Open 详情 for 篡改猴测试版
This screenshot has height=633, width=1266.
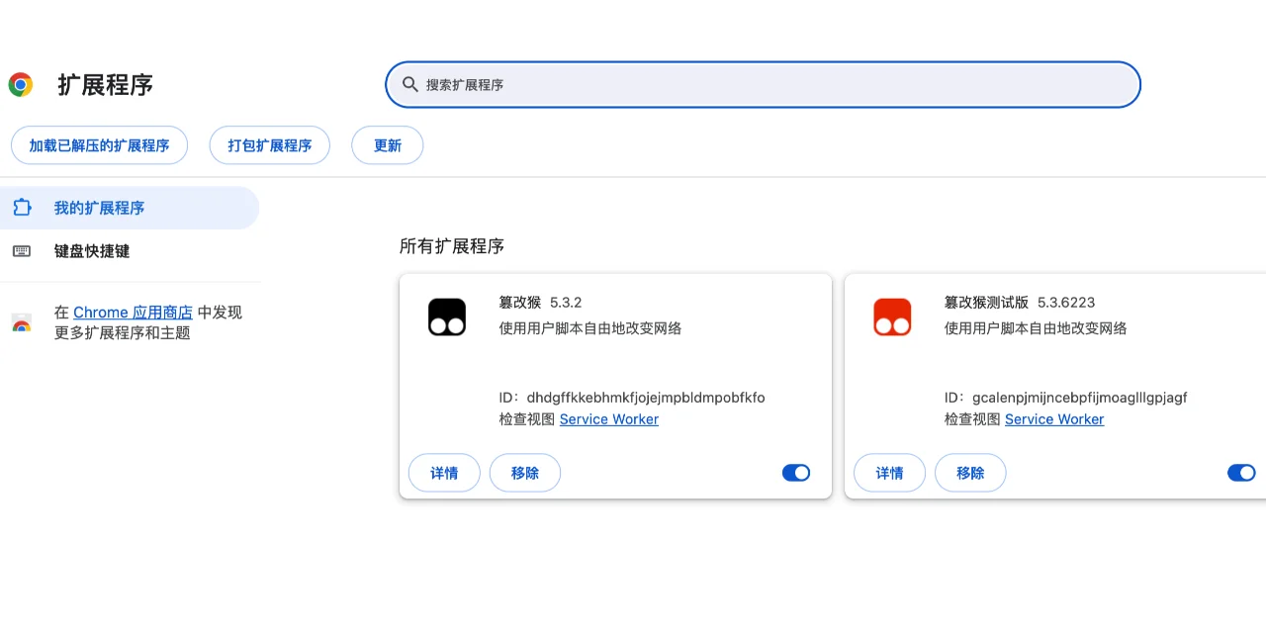pyautogui.click(x=889, y=473)
